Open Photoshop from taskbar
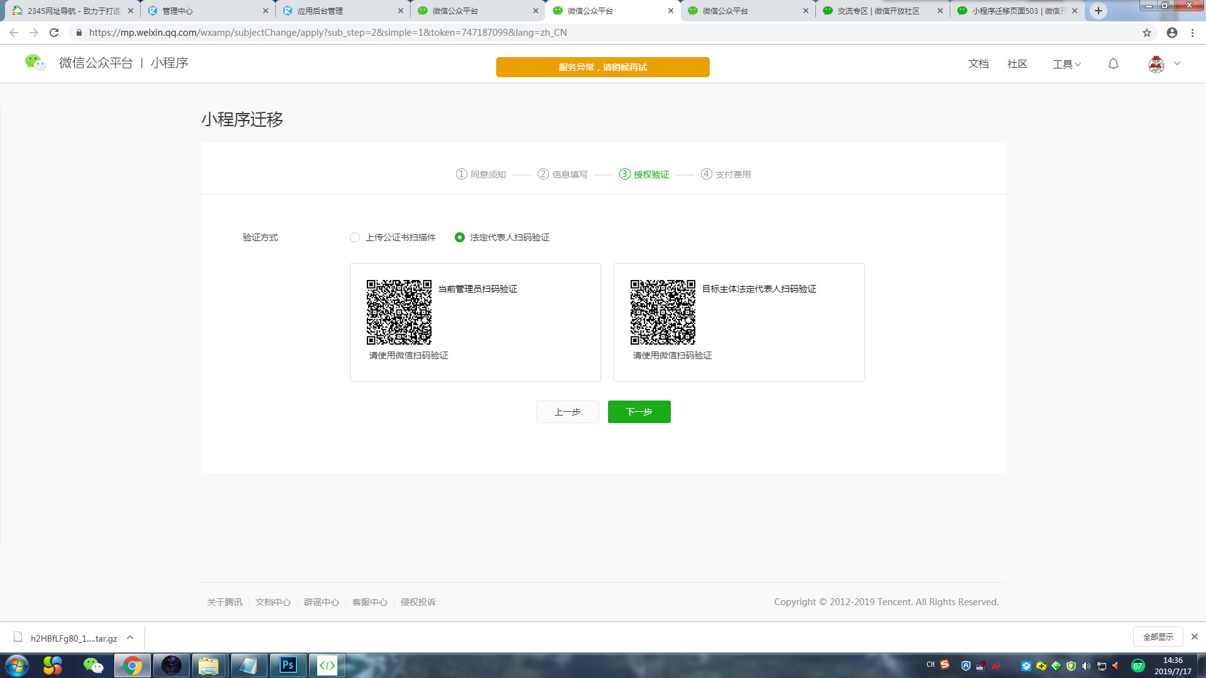This screenshot has width=1206, height=678. pos(288,665)
